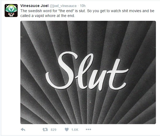Open the tweet via the 10h timestamp

point(83,6)
